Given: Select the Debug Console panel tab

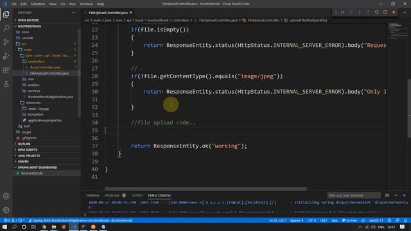Looking at the screenshot, I should [159, 195].
